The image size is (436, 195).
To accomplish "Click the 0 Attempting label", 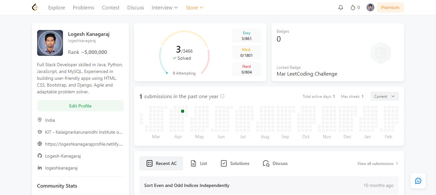I will coord(184,73).
